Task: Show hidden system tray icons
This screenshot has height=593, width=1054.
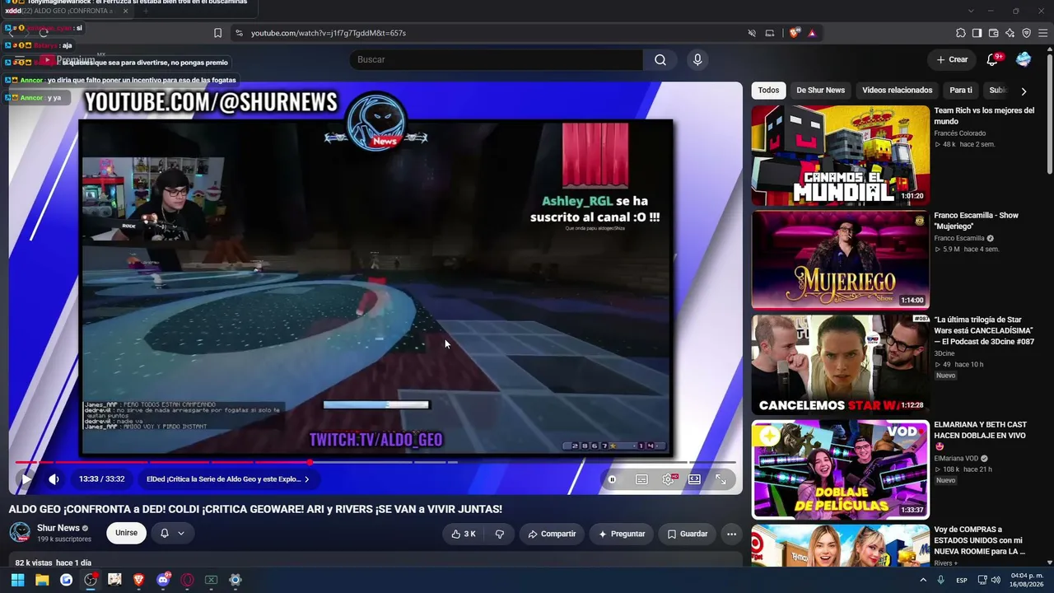Action: (923, 580)
